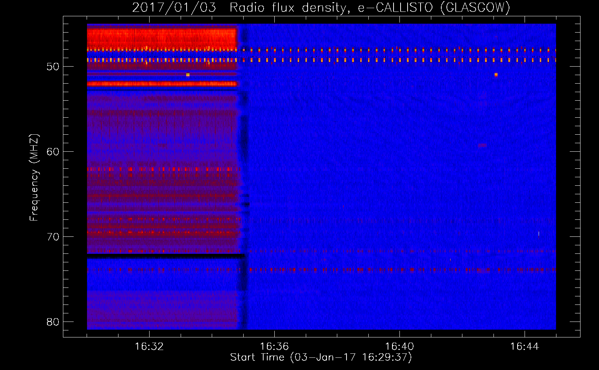Click the 16:44 time tick label
This screenshot has height=370, width=599.
click(x=525, y=347)
